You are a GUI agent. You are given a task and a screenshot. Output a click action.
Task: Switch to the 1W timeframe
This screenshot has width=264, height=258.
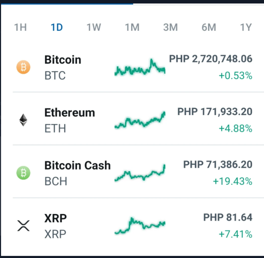click(x=94, y=27)
